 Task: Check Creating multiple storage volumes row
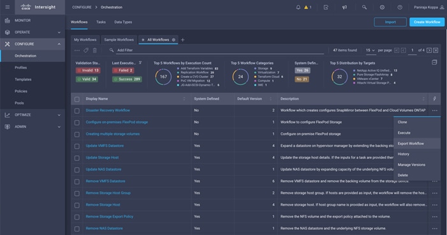pos(77,134)
